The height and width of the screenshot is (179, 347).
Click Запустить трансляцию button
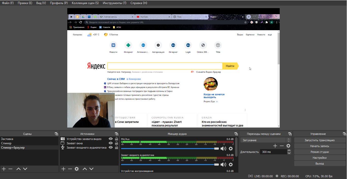(320, 140)
